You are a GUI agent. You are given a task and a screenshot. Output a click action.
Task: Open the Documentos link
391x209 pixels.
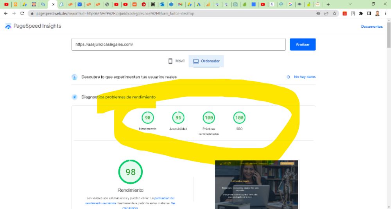click(371, 27)
